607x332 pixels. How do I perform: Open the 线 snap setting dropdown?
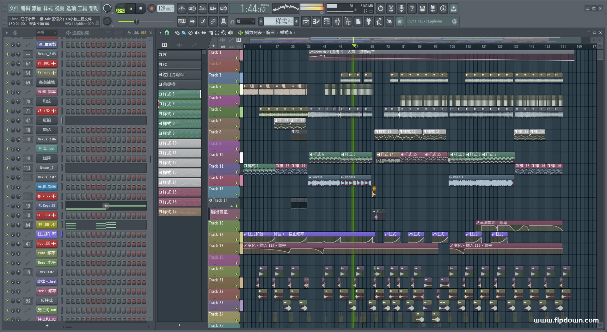coord(246,22)
